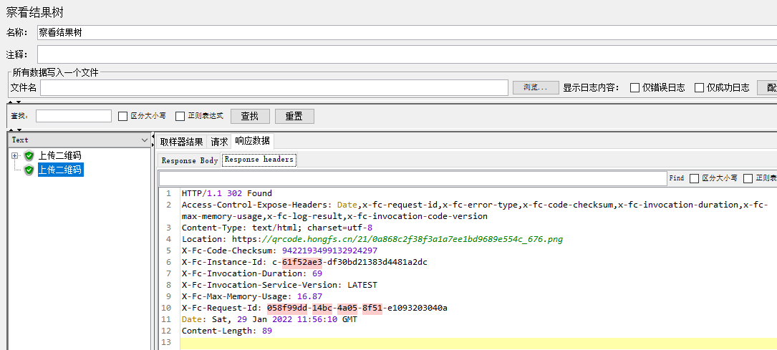Open the Response Body sub-tab

point(190,160)
